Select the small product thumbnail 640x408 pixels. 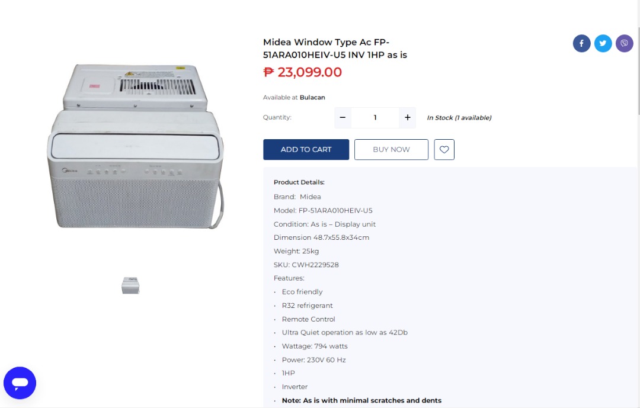[130, 285]
